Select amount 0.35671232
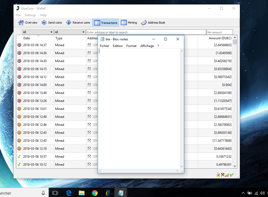268x197 pixels. point(224,156)
